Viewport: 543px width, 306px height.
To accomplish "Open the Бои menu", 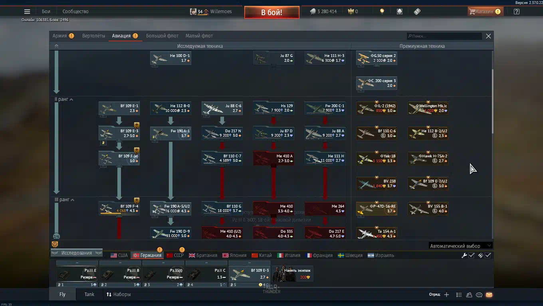I will [x=46, y=12].
